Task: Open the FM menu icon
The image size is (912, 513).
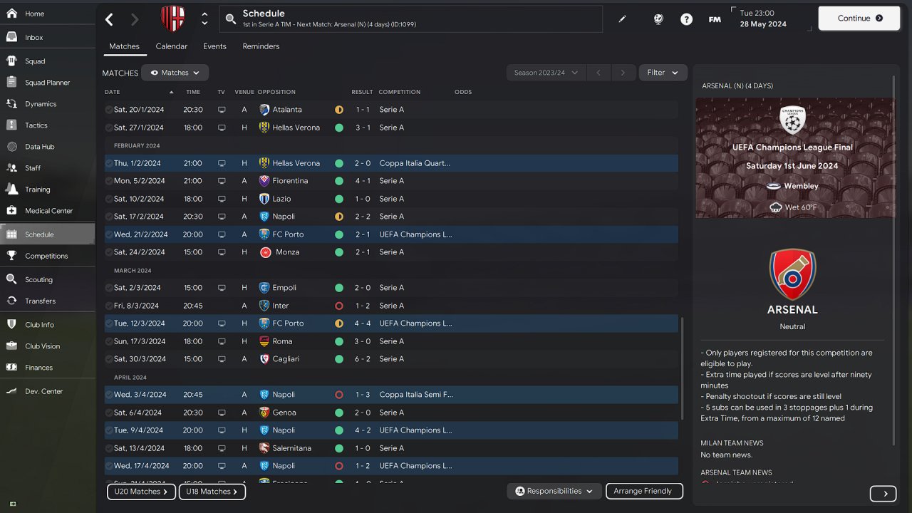Action: [715, 19]
